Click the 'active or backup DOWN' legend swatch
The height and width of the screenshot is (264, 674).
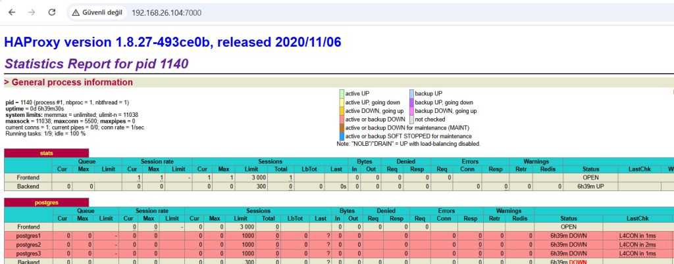pyautogui.click(x=341, y=120)
